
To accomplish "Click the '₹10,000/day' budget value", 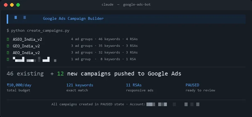I will point(19,85).
